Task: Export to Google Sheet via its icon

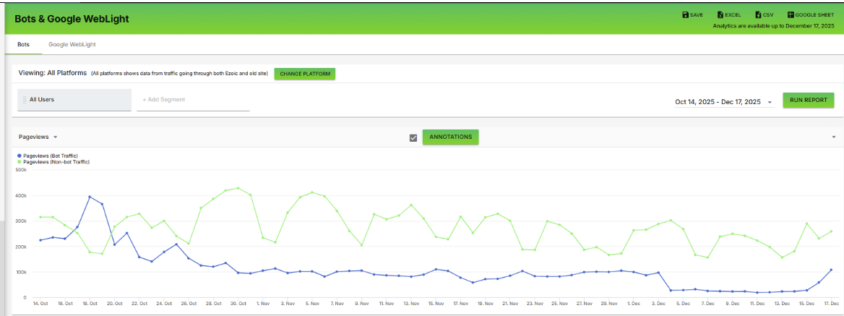Action: pos(791,15)
